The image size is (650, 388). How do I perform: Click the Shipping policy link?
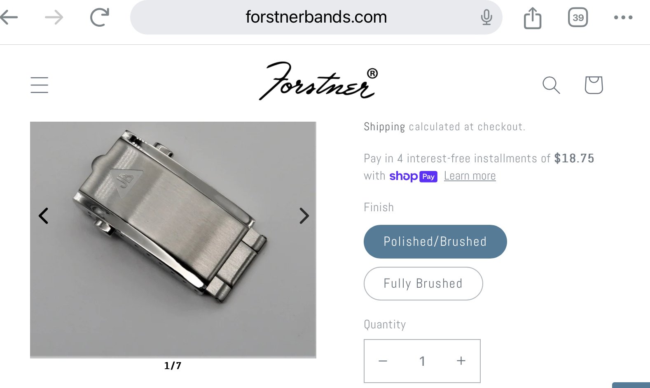click(x=384, y=127)
